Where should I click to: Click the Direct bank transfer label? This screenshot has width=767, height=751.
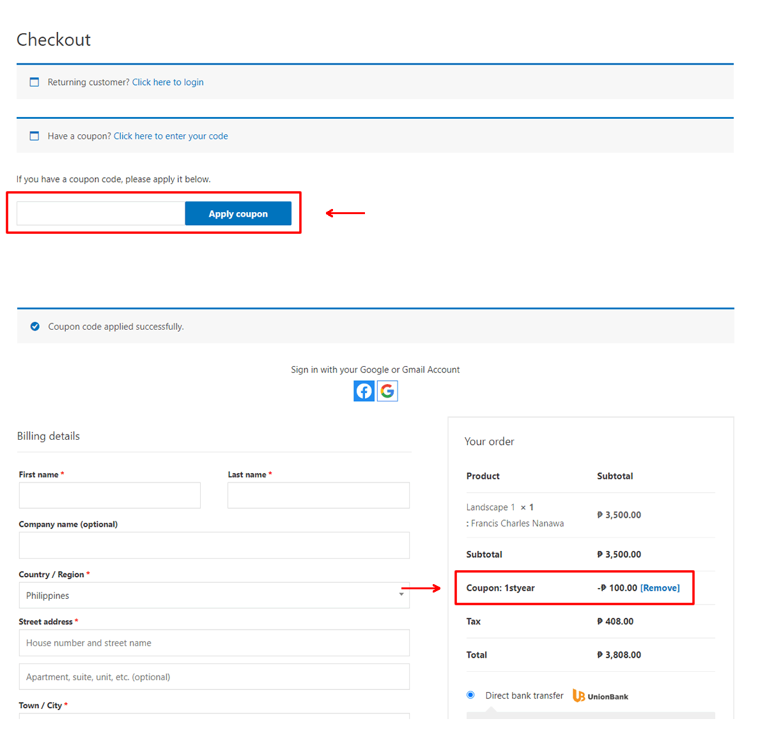click(524, 695)
